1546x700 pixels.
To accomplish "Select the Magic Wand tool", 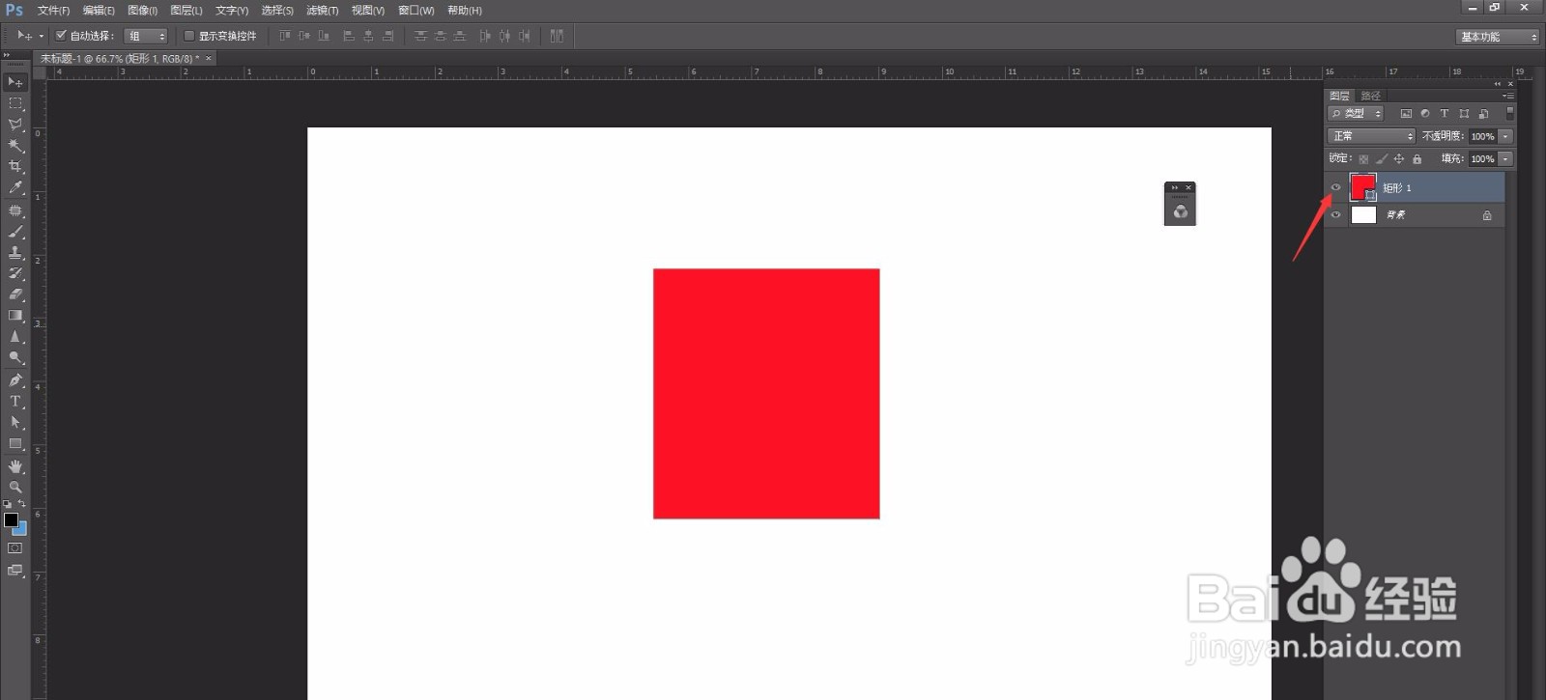I will coord(14,146).
